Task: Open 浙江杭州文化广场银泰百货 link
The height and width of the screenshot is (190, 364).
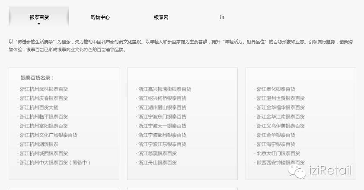Action: 48,135
